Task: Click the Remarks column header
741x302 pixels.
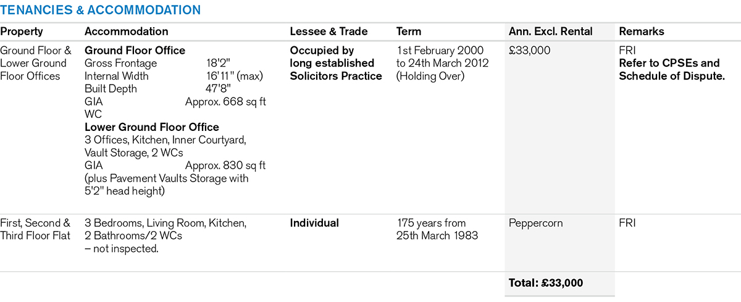Action: 642,31
